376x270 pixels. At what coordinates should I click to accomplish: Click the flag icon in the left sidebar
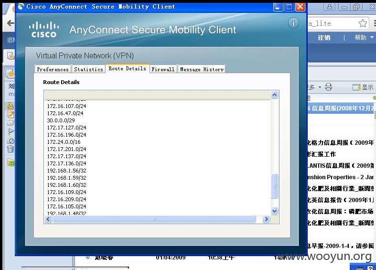(x=11, y=131)
